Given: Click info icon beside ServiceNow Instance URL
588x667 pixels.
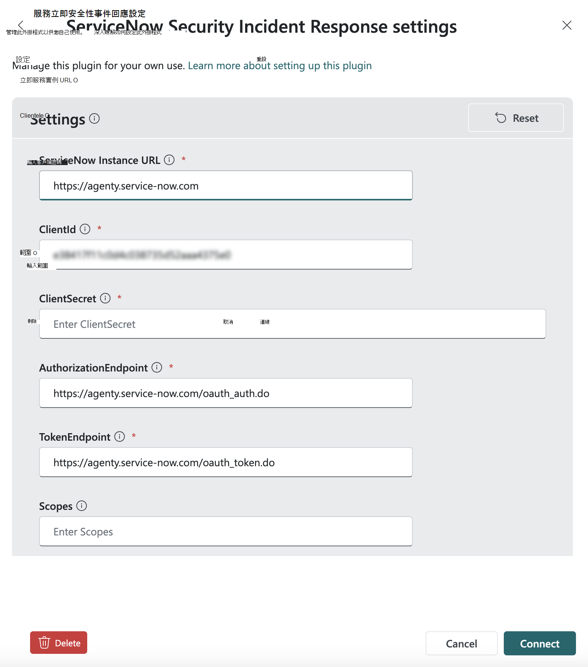Looking at the screenshot, I should coord(169,160).
